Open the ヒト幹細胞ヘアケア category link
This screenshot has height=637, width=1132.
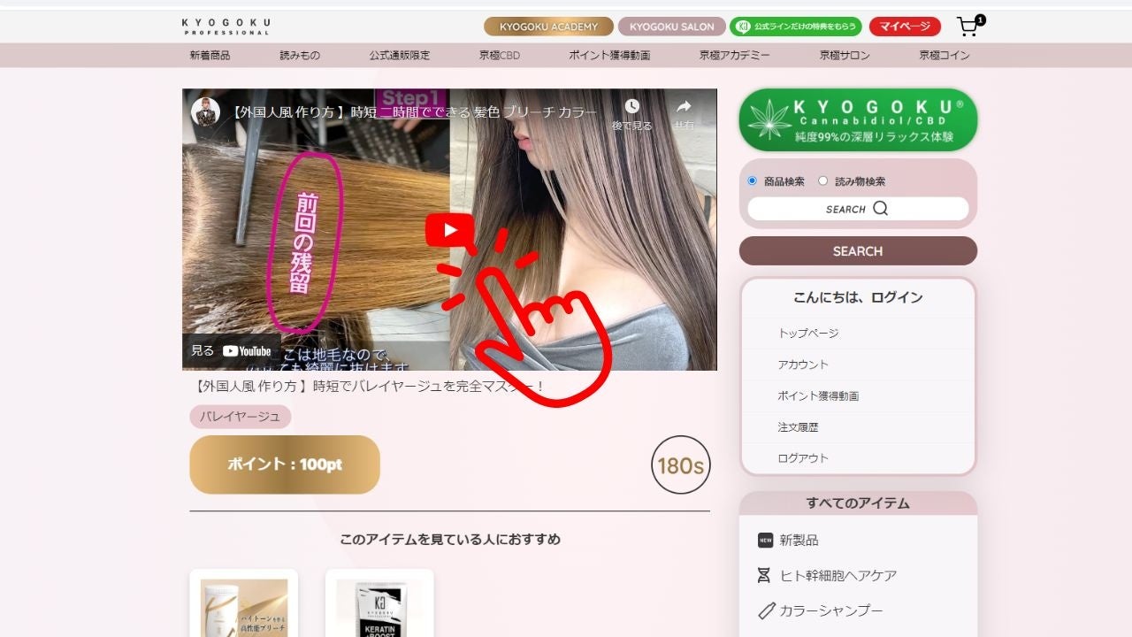click(x=838, y=575)
